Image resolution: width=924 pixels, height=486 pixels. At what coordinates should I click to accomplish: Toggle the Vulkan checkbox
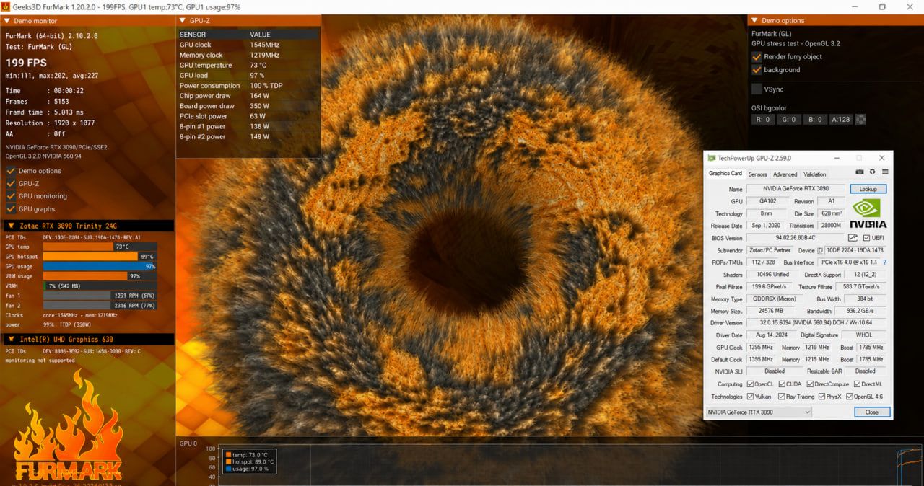pyautogui.click(x=751, y=397)
